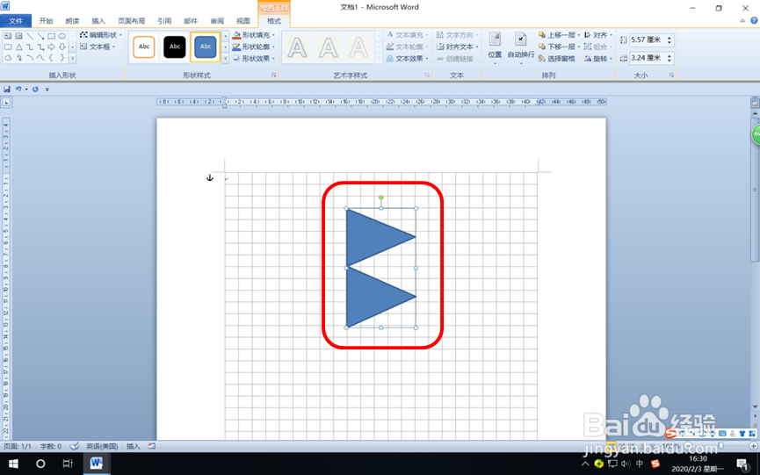This screenshot has width=760, height=475.
Task: Pick the curve shape
Action: pos(40,58)
